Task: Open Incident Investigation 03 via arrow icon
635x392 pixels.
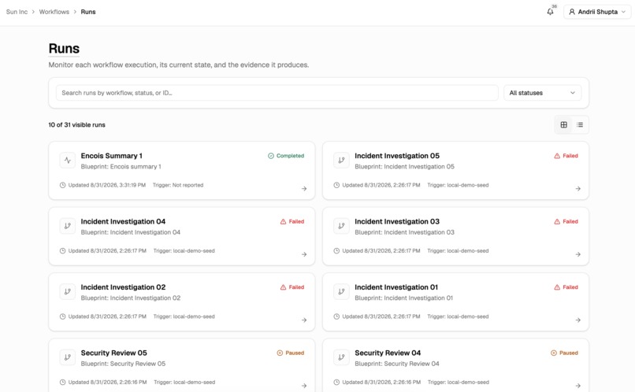Action: pos(578,254)
